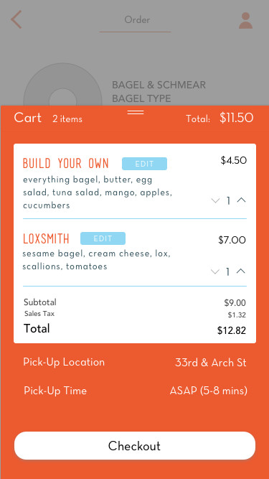
Task: Tap the cart header Total $11.50
Action: 220,118
